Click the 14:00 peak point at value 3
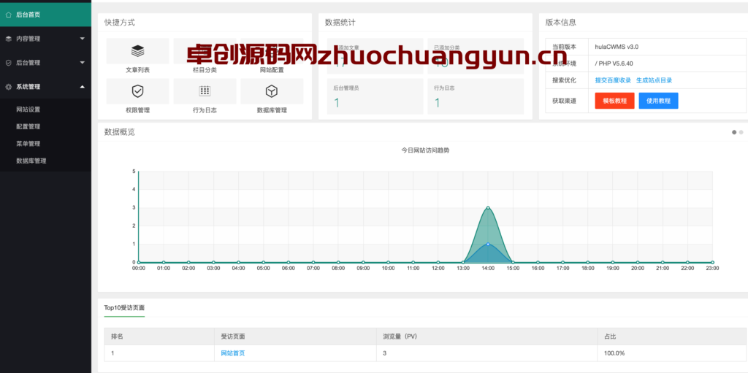Viewport: 748px width, 373px height. (x=488, y=207)
